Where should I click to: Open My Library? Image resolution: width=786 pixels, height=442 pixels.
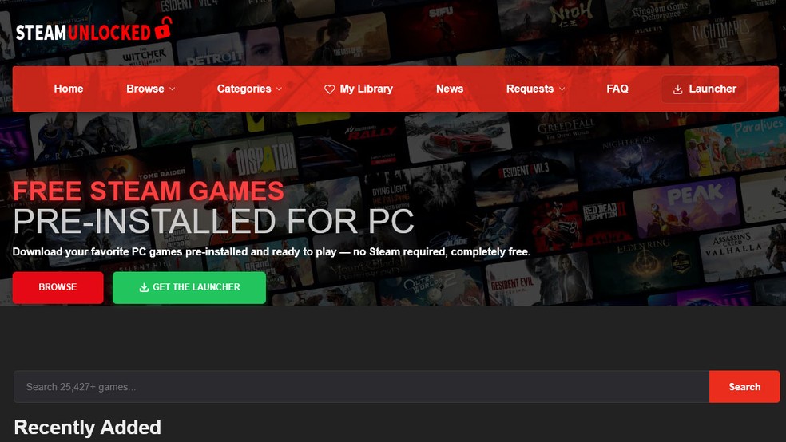(359, 89)
